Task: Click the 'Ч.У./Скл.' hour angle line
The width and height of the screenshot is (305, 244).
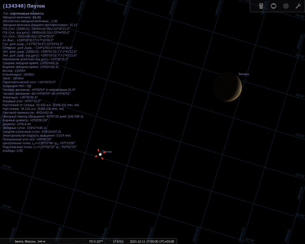Action: click(28, 36)
